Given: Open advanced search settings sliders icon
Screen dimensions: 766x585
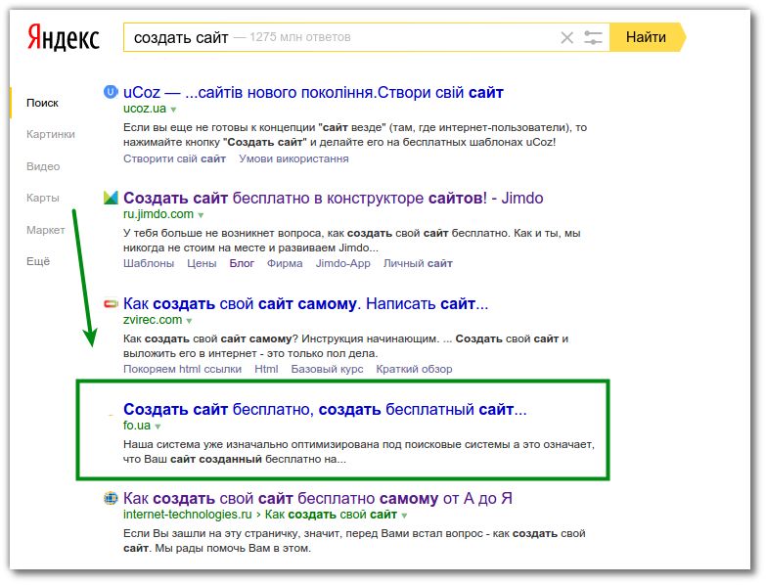Looking at the screenshot, I should pos(593,37).
